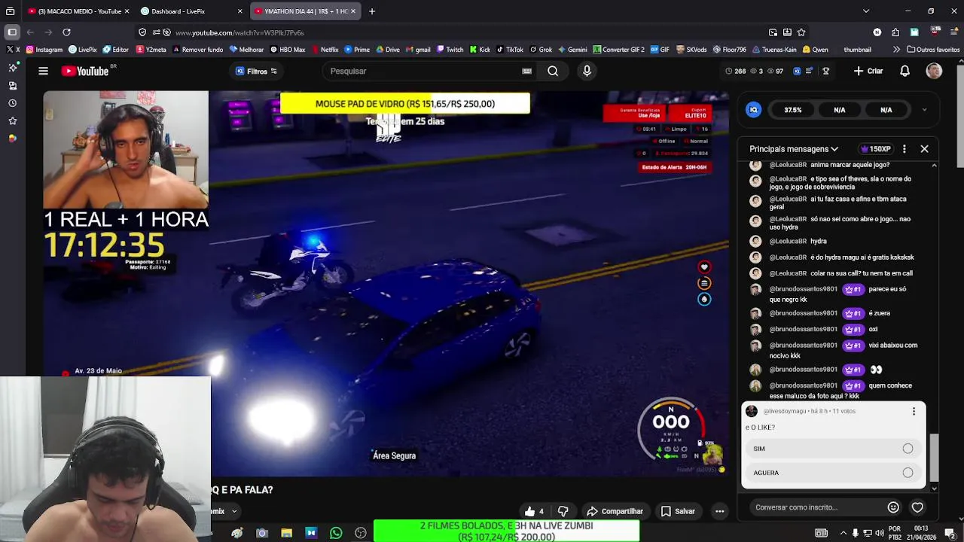Open the taskbar clock showing 00:13

[920, 533]
